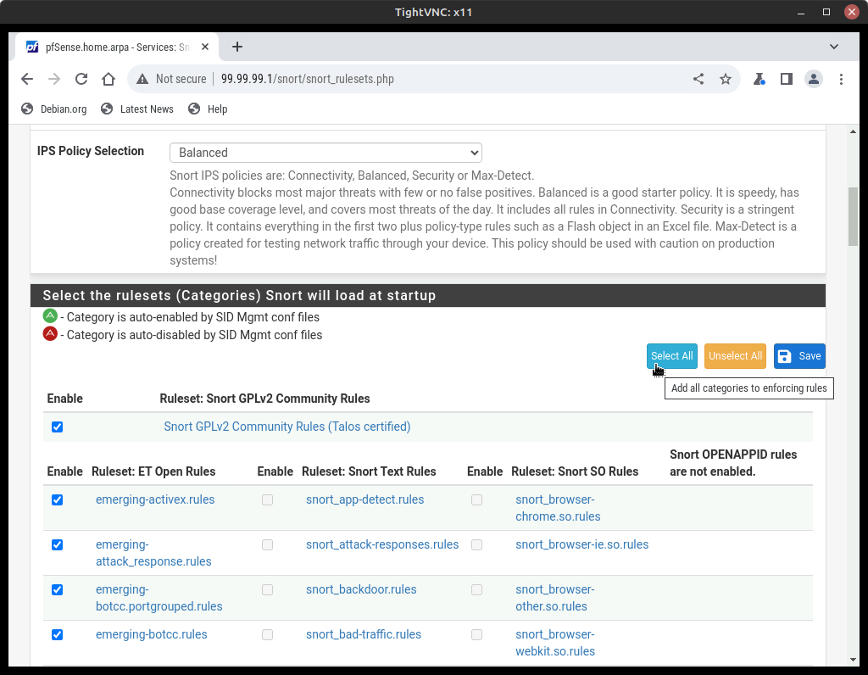
Task: Open the IPS Policy Selection dropdown
Action: [325, 153]
